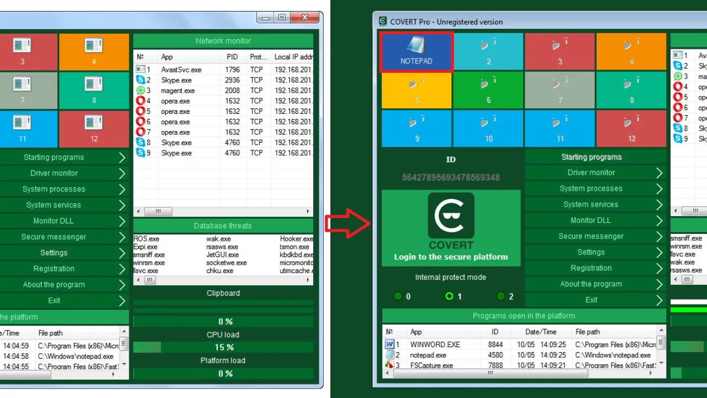The width and height of the screenshot is (707, 398).
Task: Open System services in COVERT Pro window
Action: click(x=595, y=205)
